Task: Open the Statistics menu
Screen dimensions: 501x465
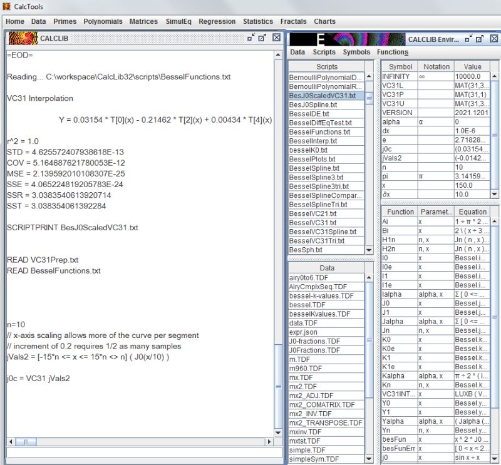Action: 258,21
